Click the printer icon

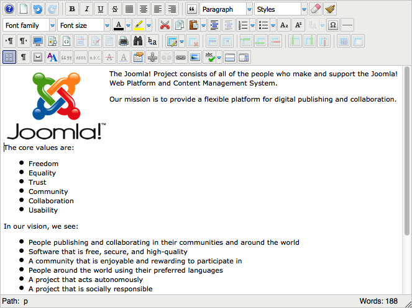124,42
